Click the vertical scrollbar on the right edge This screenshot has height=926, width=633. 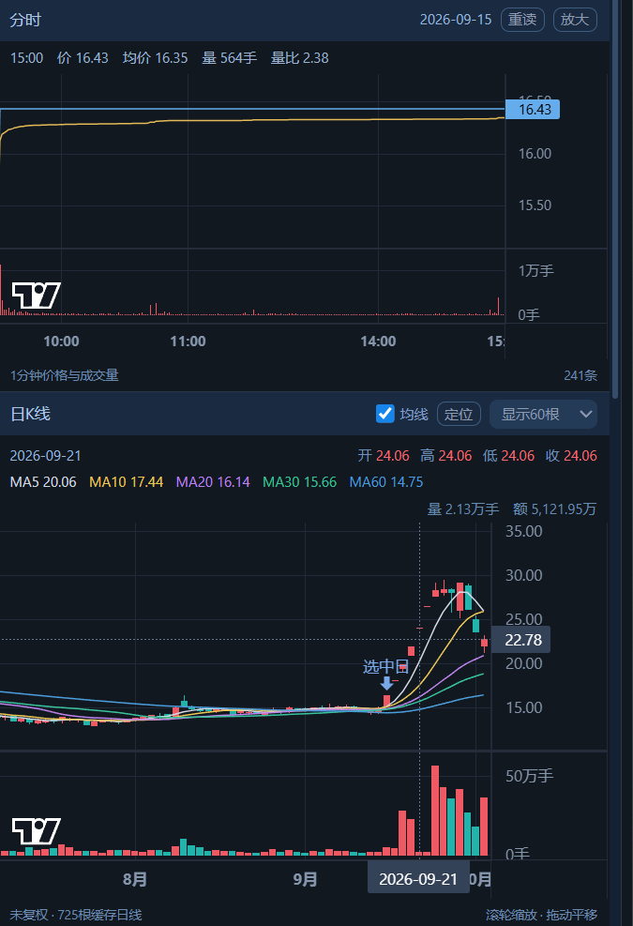[616, 201]
